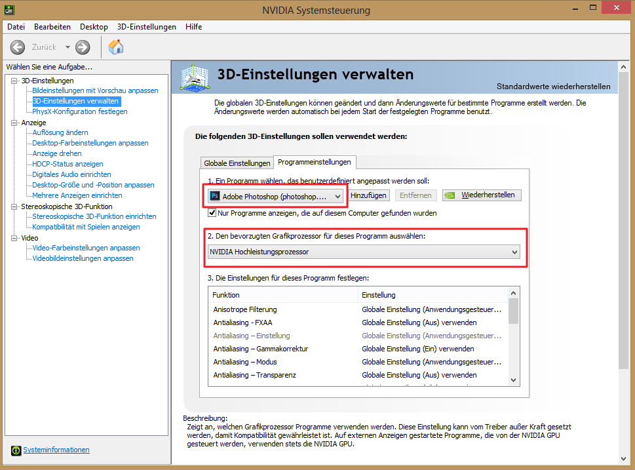The height and width of the screenshot is (470, 635).
Task: Click the NVIDIA app icon in title bar
Action: [9, 9]
